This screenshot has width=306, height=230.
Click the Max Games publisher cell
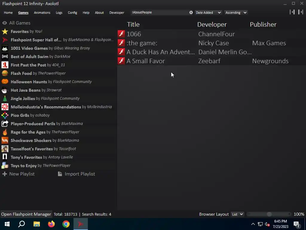(x=269, y=43)
